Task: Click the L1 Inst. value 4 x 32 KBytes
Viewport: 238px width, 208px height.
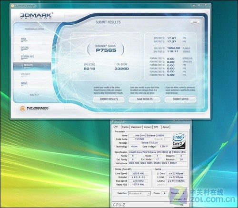Action: pyautogui.click(x=176, y=177)
